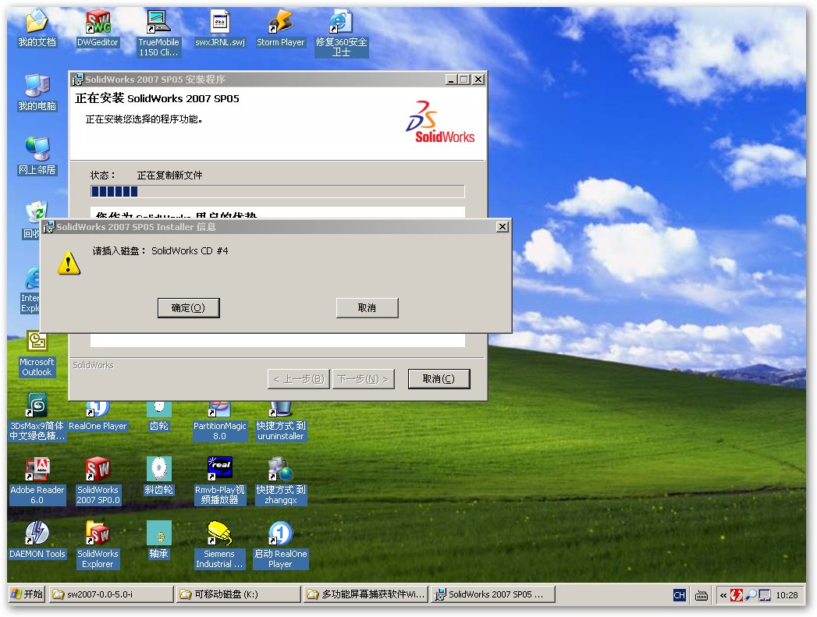Image resolution: width=817 pixels, height=617 pixels.
Task: Launch Storm Player from the desktop
Action: 280,23
